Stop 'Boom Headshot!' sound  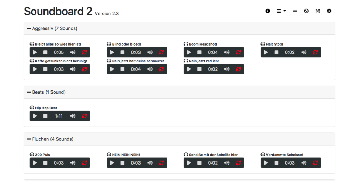pyautogui.click(x=199, y=52)
